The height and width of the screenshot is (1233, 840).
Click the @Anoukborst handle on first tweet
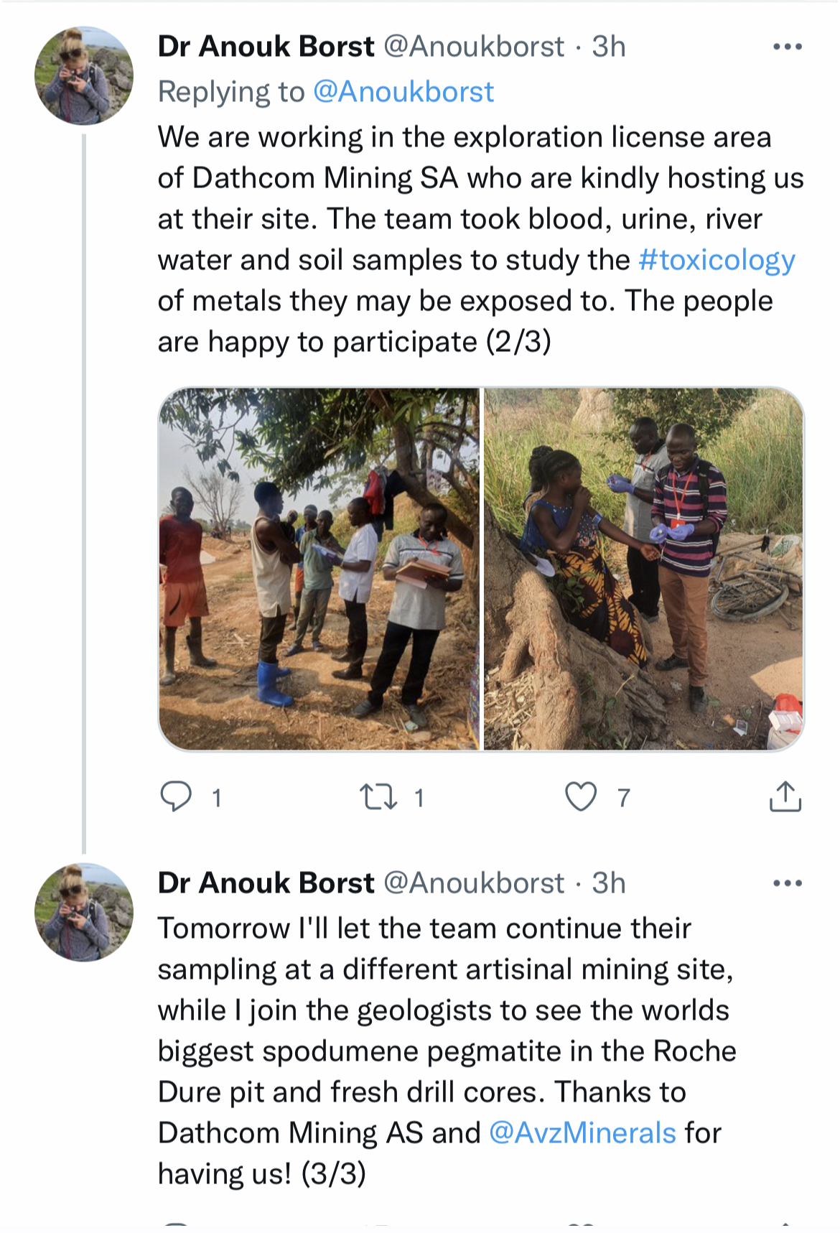(x=474, y=47)
